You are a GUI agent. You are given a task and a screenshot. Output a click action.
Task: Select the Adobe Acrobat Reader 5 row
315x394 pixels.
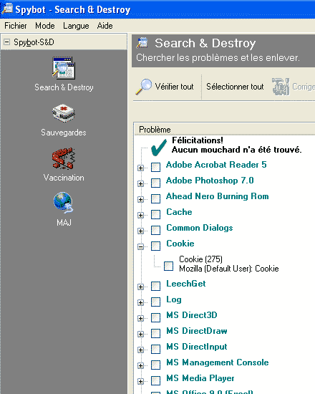tap(216, 165)
